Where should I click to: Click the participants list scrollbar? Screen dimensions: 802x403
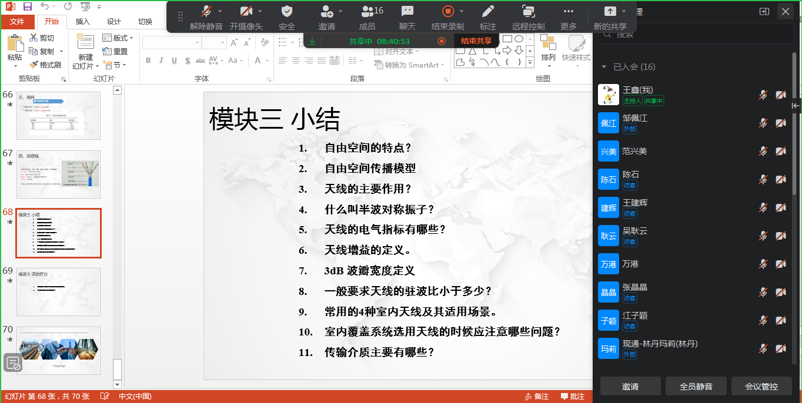click(x=796, y=123)
